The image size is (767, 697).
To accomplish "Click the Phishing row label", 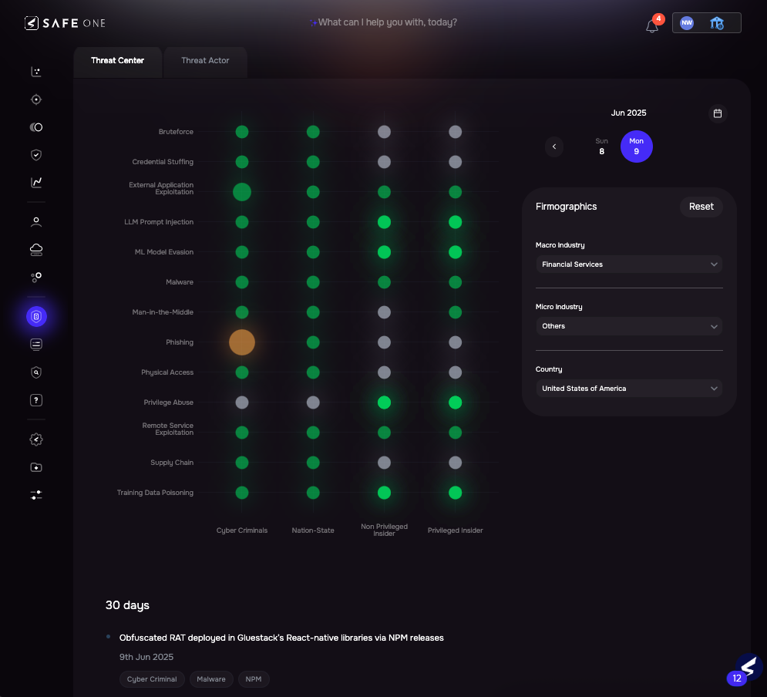I will (x=180, y=342).
